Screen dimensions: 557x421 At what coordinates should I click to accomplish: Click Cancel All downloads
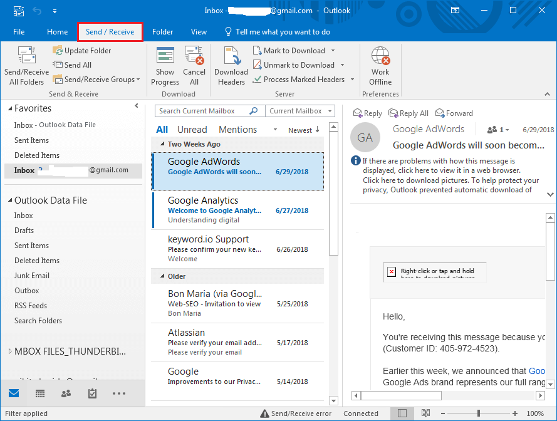[194, 66]
